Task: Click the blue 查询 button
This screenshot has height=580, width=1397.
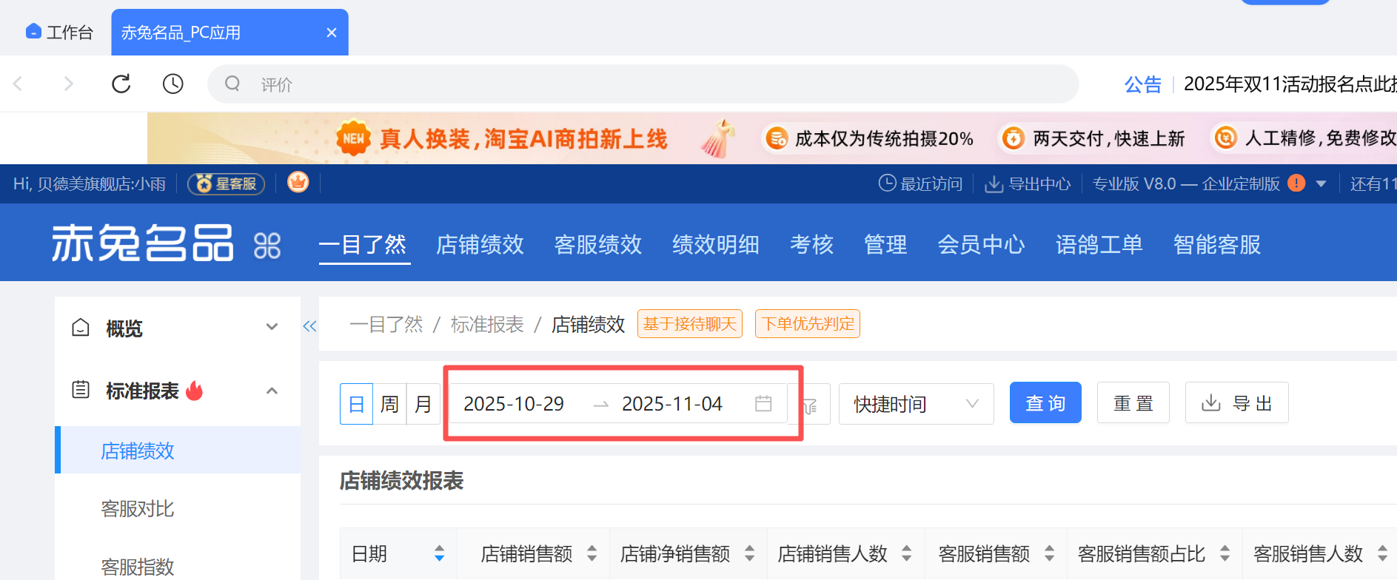Action: click(1045, 402)
